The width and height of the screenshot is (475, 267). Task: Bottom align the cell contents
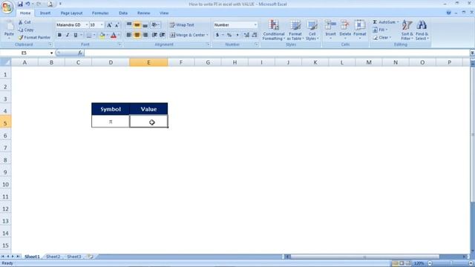point(145,25)
